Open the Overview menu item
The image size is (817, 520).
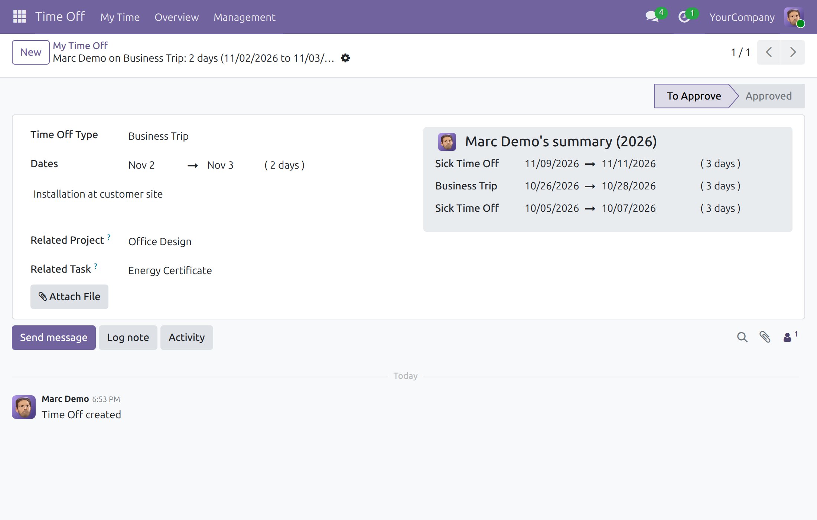[177, 17]
